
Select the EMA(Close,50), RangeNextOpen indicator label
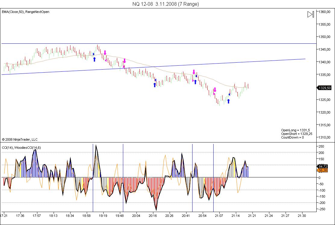[26, 12]
